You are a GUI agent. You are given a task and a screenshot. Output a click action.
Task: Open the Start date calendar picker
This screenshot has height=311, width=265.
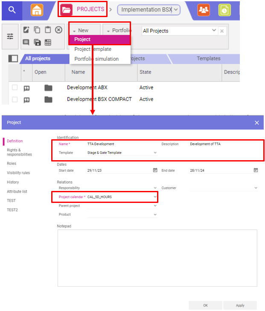click(x=155, y=170)
